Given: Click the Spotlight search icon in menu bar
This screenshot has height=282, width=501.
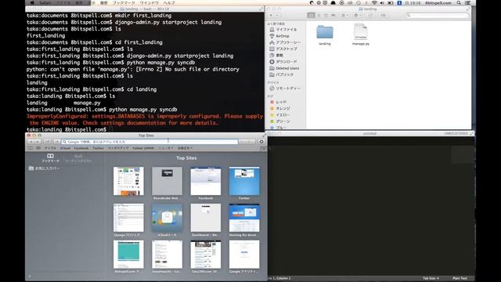Looking at the screenshot, I should (459, 3).
